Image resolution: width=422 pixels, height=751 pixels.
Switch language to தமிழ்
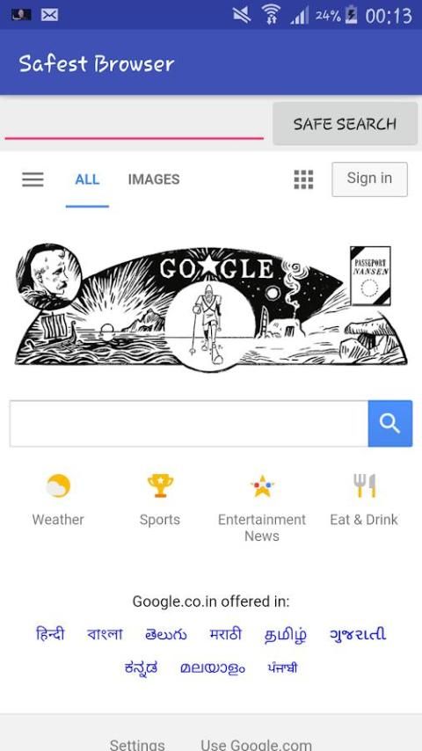pyautogui.click(x=286, y=635)
